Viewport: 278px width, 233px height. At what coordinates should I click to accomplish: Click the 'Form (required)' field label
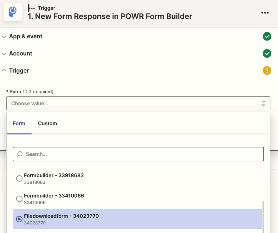click(x=30, y=92)
